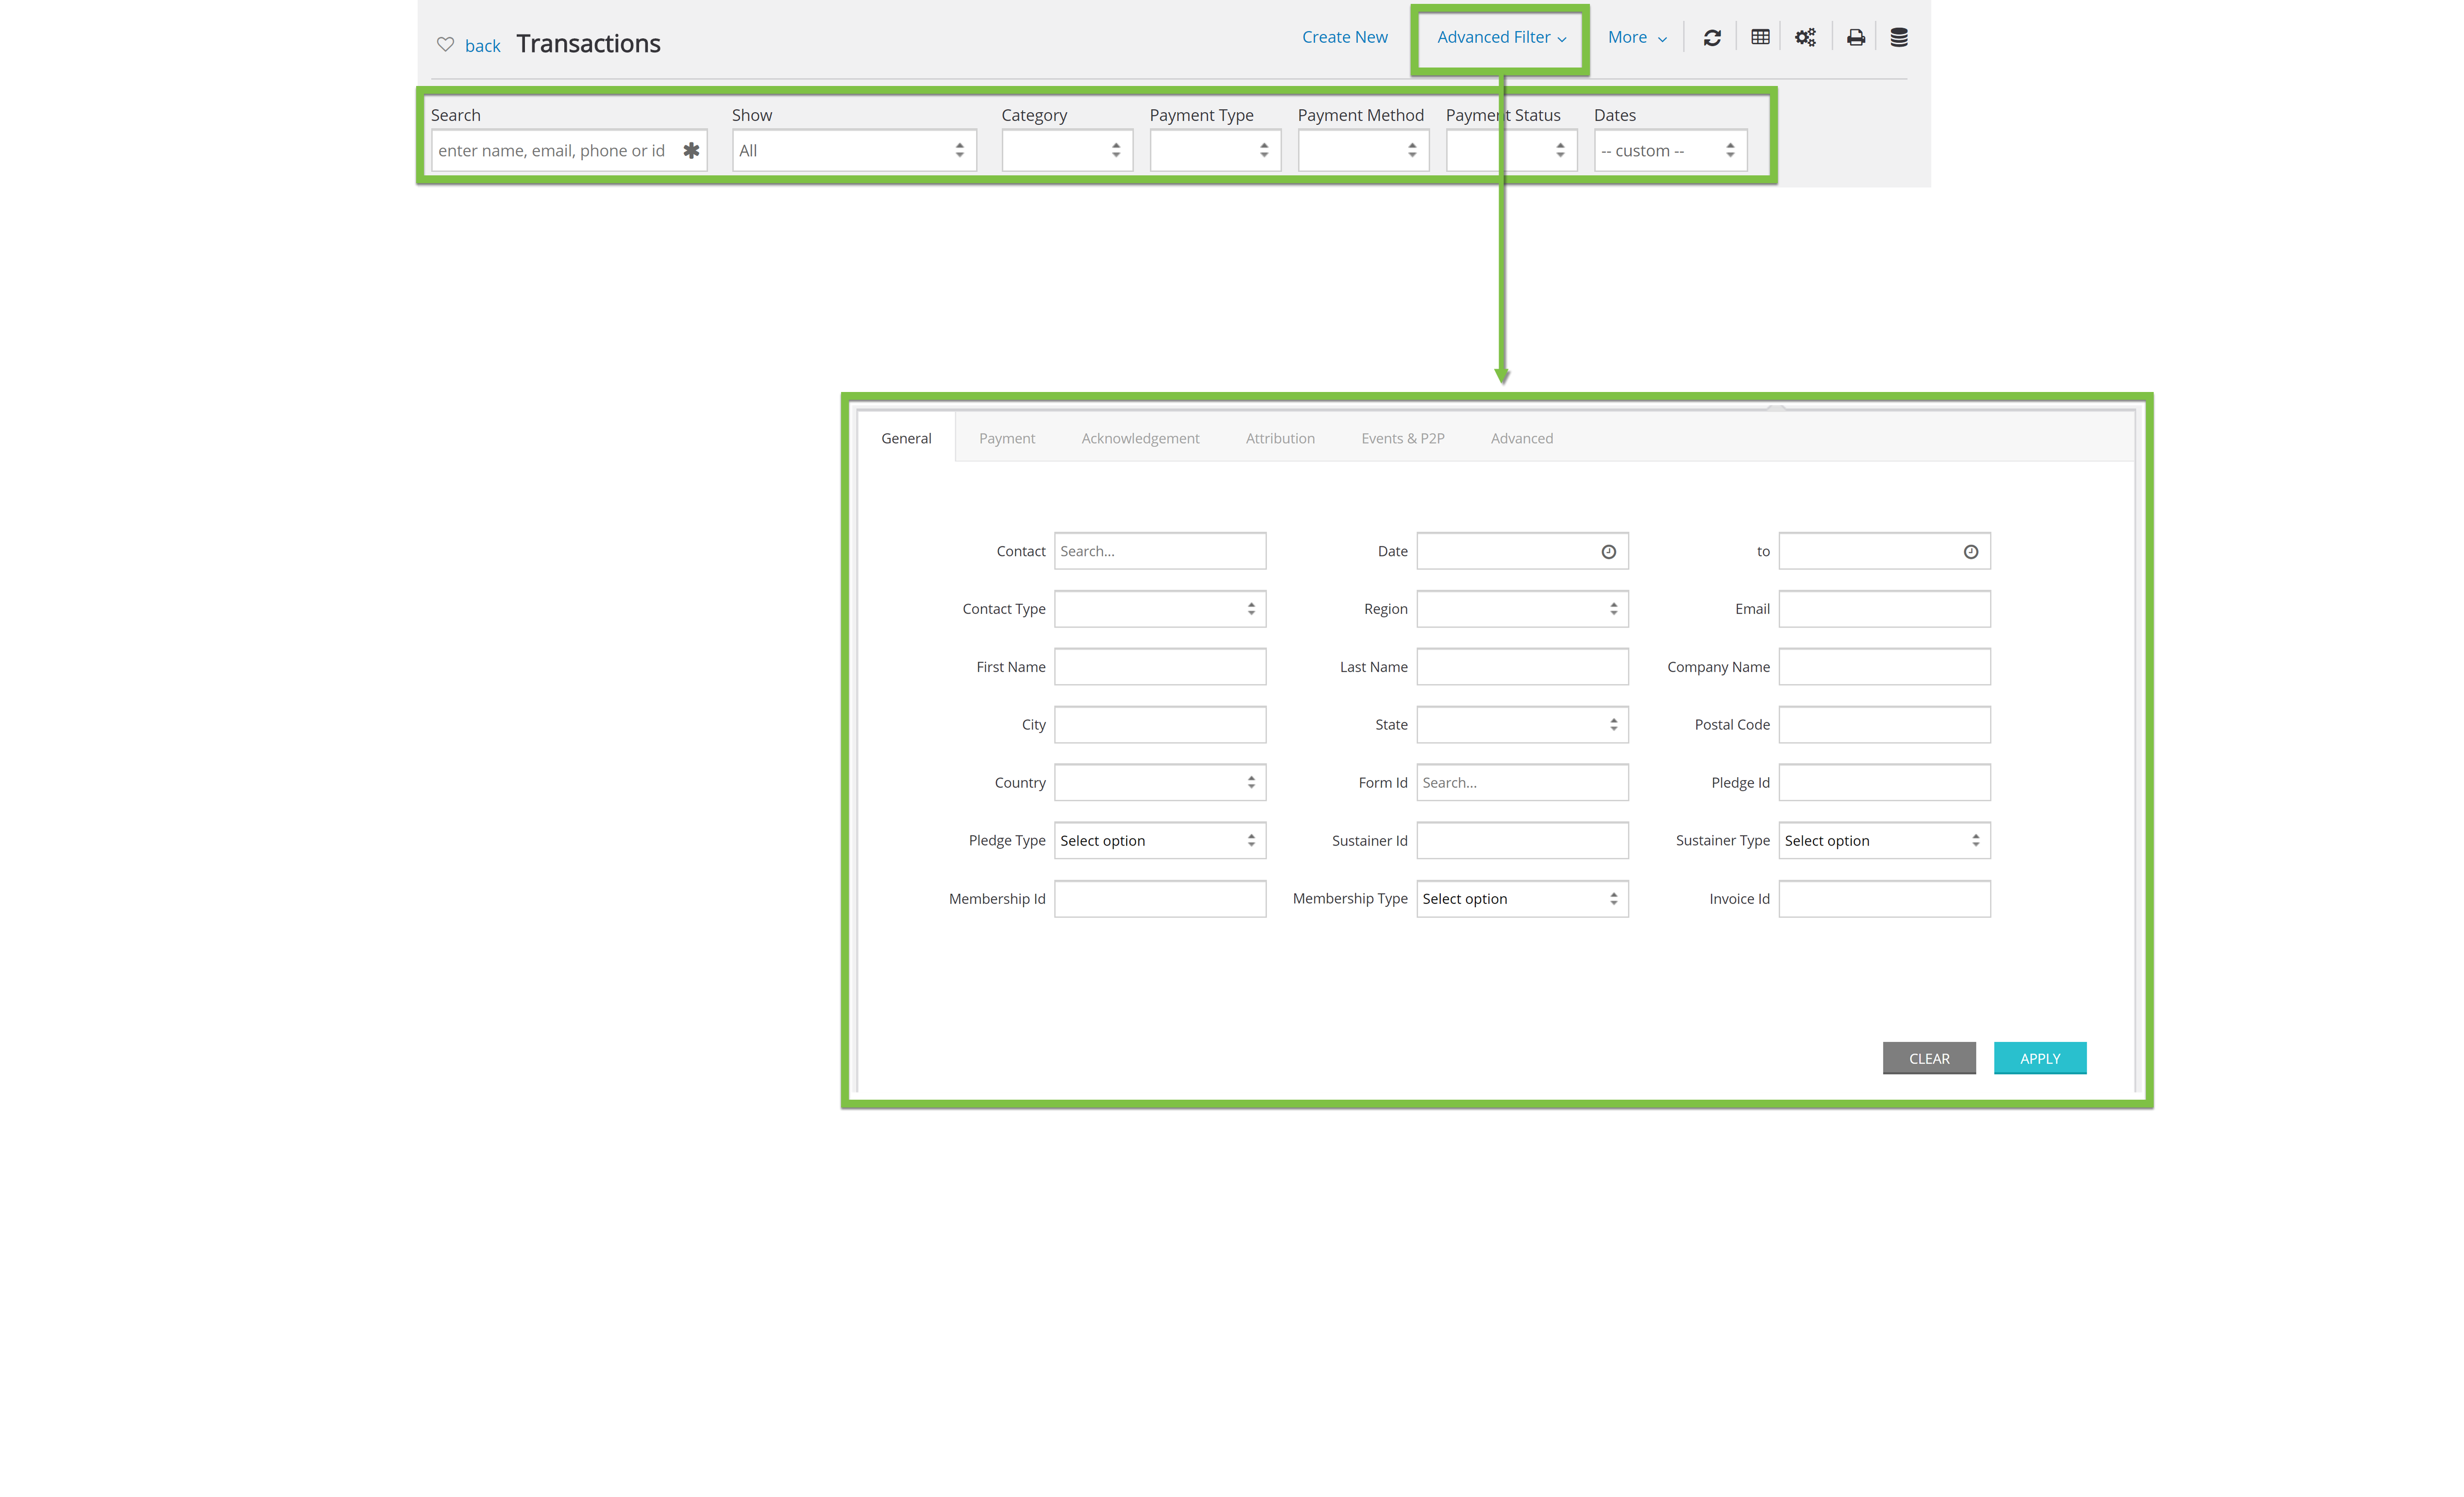Open the Membership Type dropdown
Screen dimensions: 2464x1497
tap(1522, 899)
